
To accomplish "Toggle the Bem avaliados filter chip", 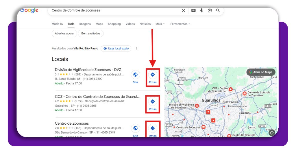I will 90,34.
